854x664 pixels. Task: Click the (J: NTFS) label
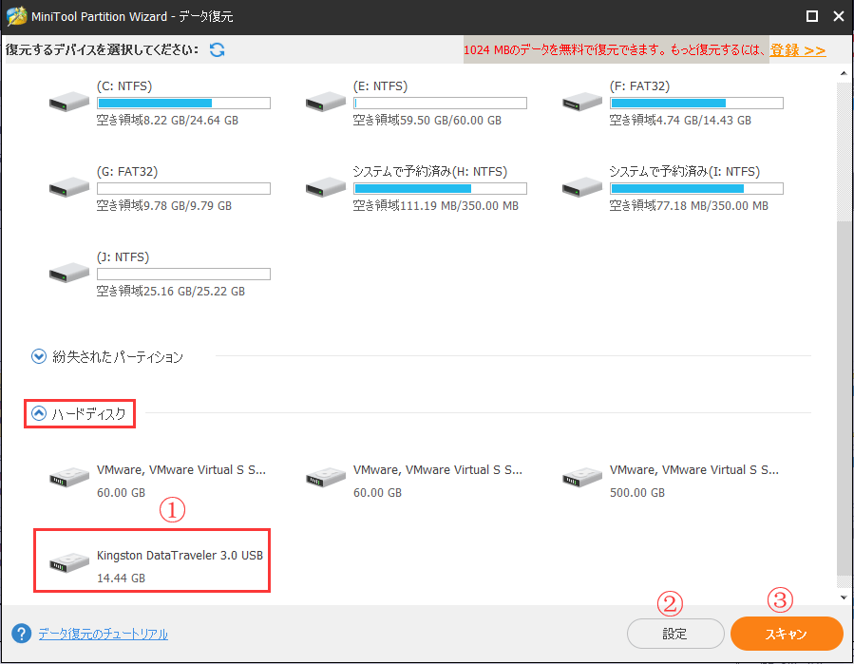pyautogui.click(x=123, y=257)
